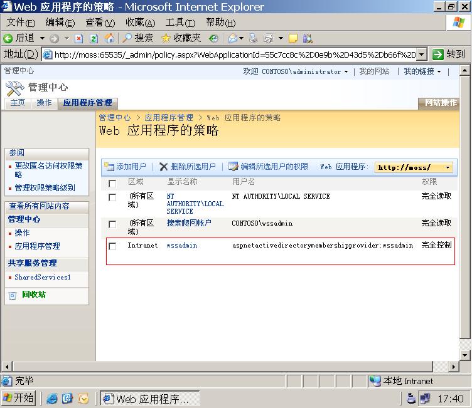Open the 欢迎 CONTOSO\administrator user menu

click(x=295, y=71)
